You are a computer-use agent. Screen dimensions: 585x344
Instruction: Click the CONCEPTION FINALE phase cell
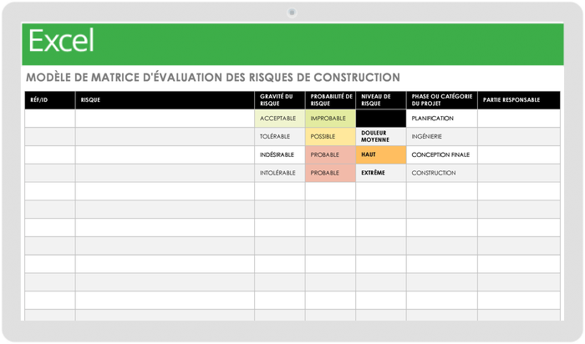[442, 154]
